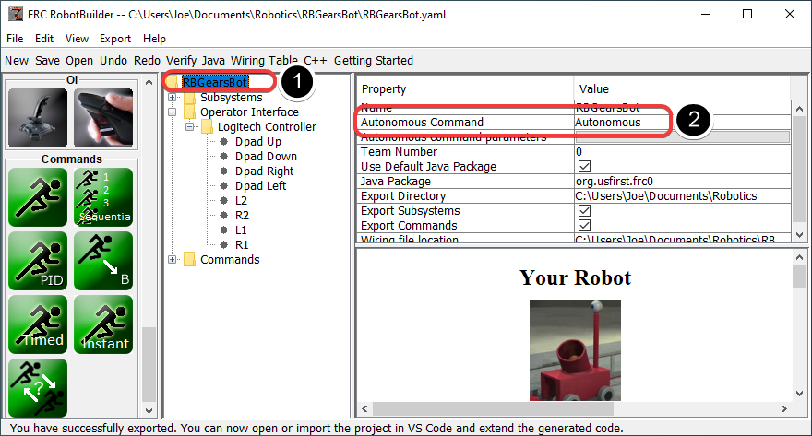Click New in the toolbar
This screenshot has height=436, width=812.
point(17,61)
